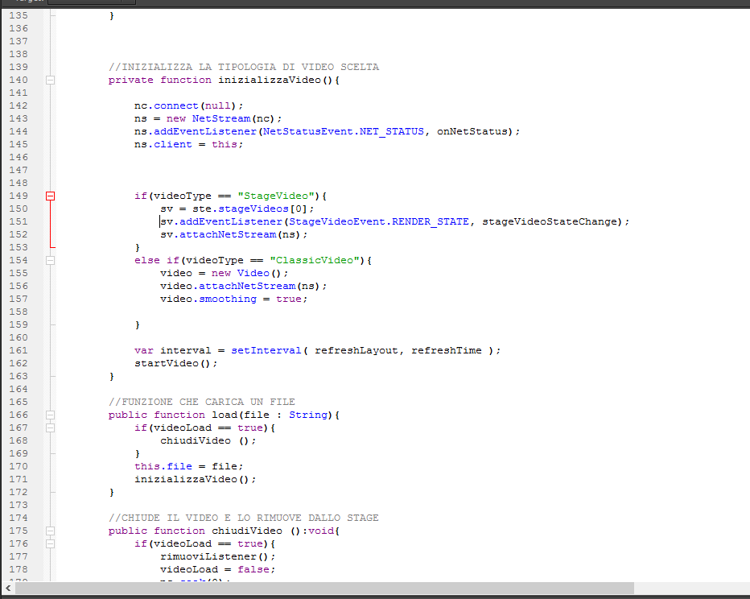Viewport: 750px width, 599px height.
Task: Click line number 172 in the gutter
Action: (x=19, y=492)
